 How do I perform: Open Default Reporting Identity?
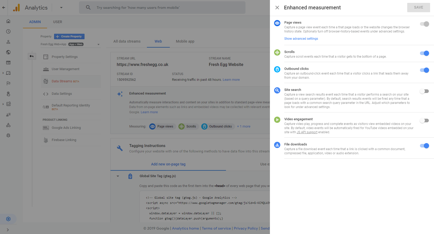pos(71,107)
